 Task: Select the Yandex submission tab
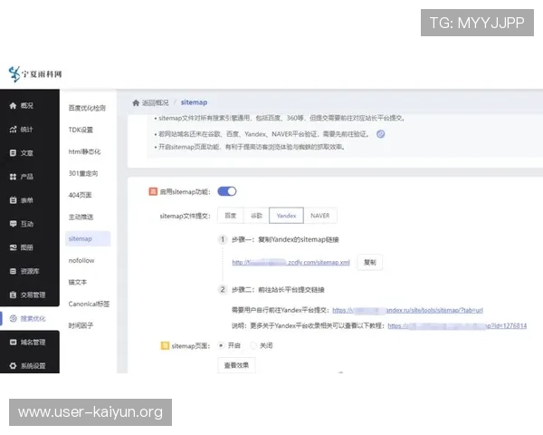click(286, 216)
